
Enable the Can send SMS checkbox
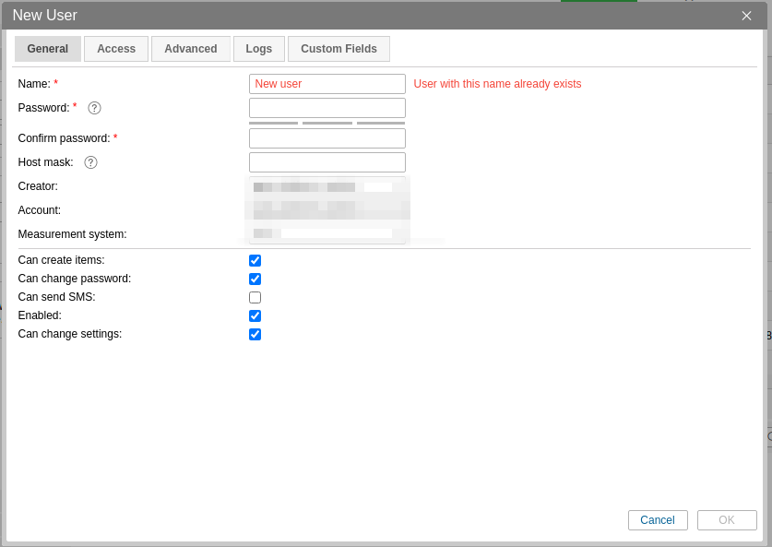[255, 297]
